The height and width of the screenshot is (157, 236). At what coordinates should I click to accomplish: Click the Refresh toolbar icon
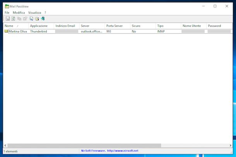pyautogui.click(x=13, y=19)
